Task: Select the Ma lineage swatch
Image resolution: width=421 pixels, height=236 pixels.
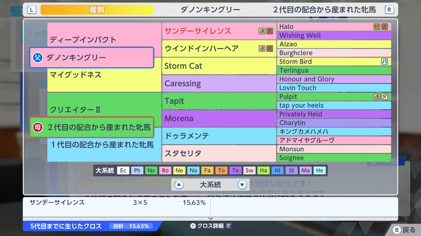Action: [305, 170]
